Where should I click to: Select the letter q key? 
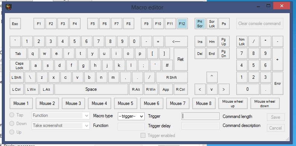pos(33,53)
